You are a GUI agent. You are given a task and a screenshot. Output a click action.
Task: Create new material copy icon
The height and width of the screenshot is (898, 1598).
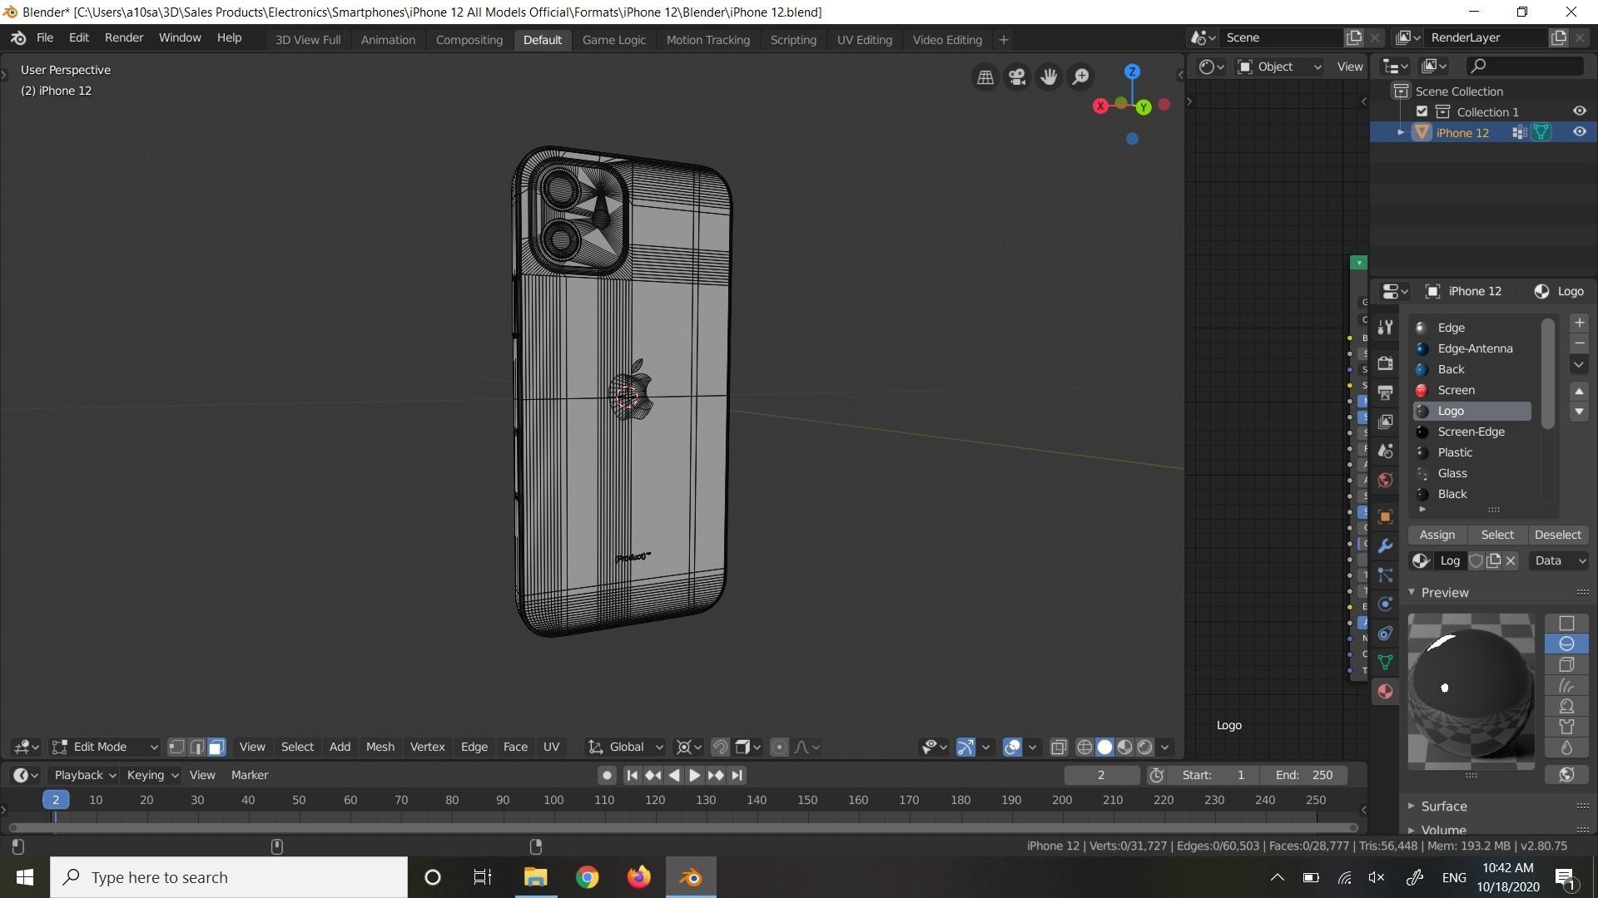[x=1493, y=560]
